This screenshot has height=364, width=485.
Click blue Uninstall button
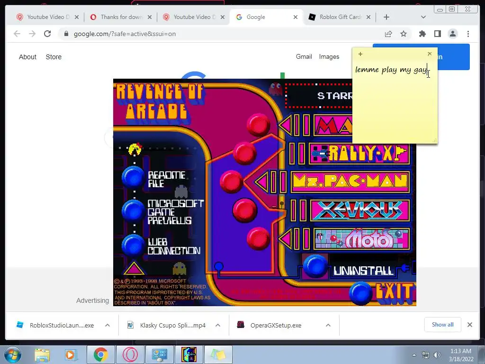coord(315,266)
